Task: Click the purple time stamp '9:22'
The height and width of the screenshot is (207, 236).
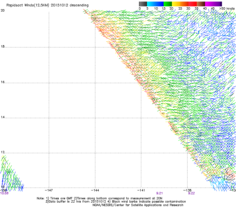Action: coord(191,193)
